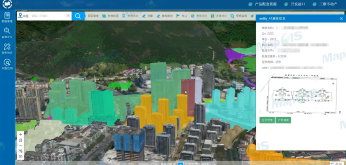
Task: Click the blue magnifier search button
Action: pyautogui.click(x=78, y=16)
